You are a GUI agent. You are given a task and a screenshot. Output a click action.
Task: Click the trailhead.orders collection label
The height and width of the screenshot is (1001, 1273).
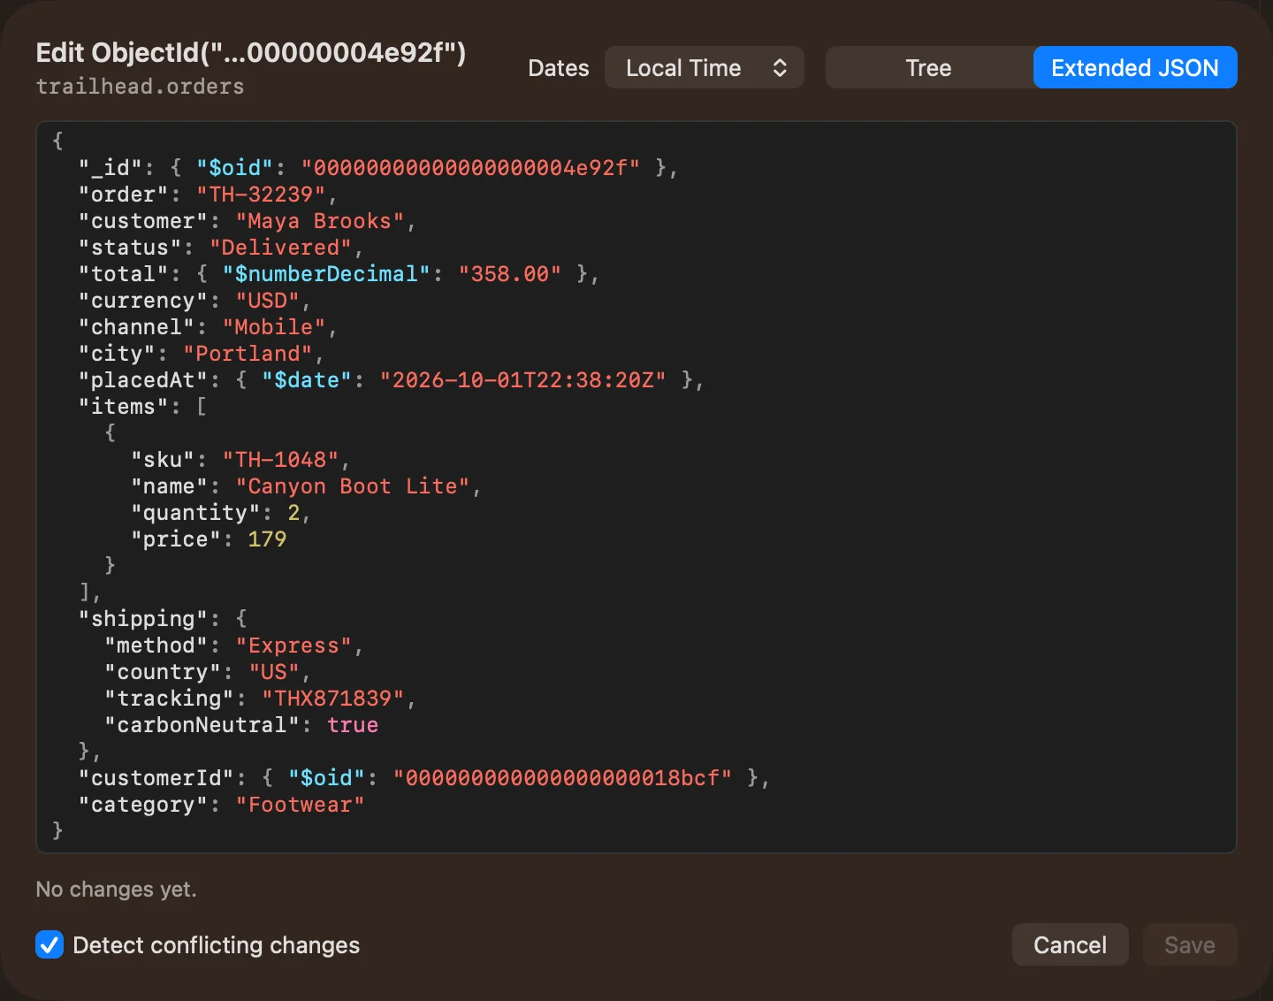140,87
